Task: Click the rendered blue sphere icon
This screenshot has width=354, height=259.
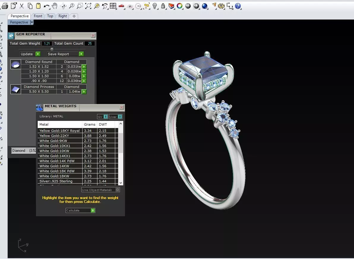Action: [205, 6]
